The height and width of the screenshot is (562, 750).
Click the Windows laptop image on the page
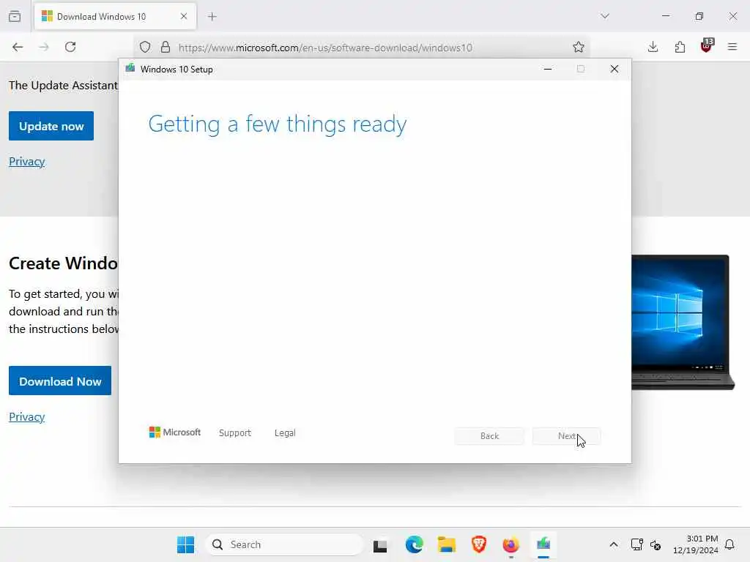pos(683,323)
